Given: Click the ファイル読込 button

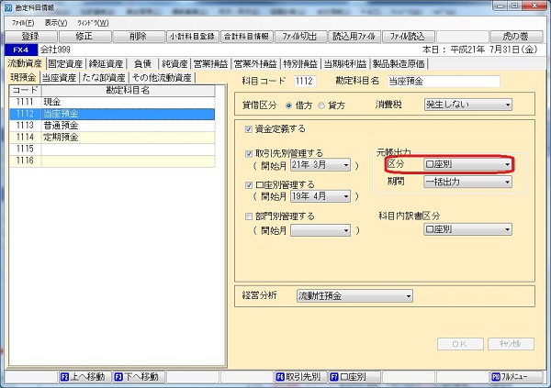Looking at the screenshot, I should tap(408, 36).
